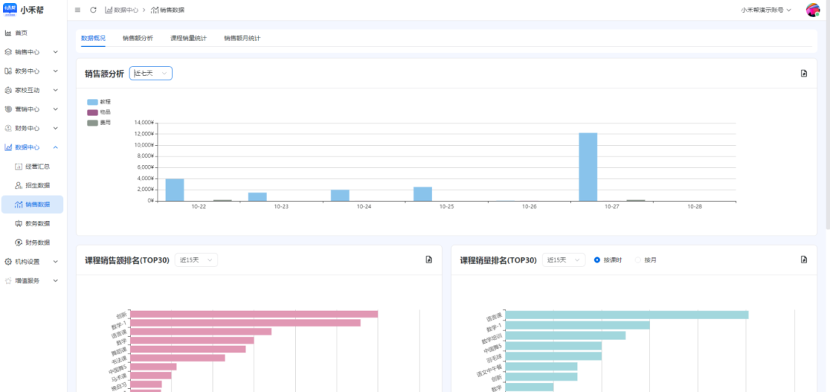Open the 近七天 date range dropdown

[x=151, y=73]
